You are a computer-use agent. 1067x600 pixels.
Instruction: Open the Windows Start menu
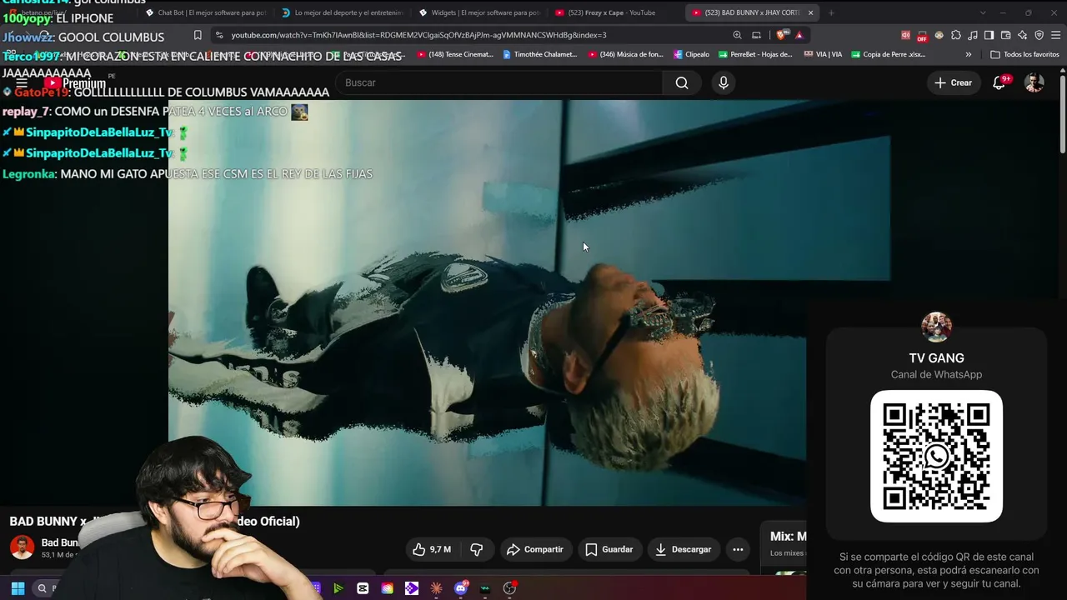(x=18, y=588)
